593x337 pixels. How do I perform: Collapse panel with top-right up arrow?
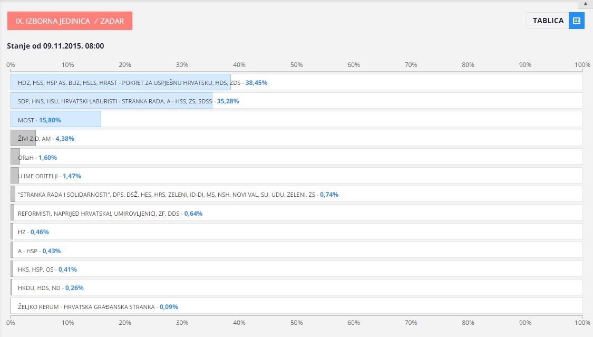[585, 4]
